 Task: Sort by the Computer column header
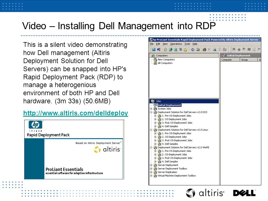(230, 60)
